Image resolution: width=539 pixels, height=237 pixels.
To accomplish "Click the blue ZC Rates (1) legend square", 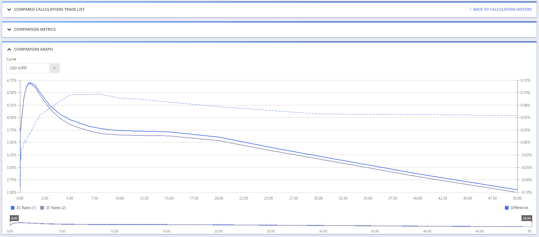I will (13, 208).
